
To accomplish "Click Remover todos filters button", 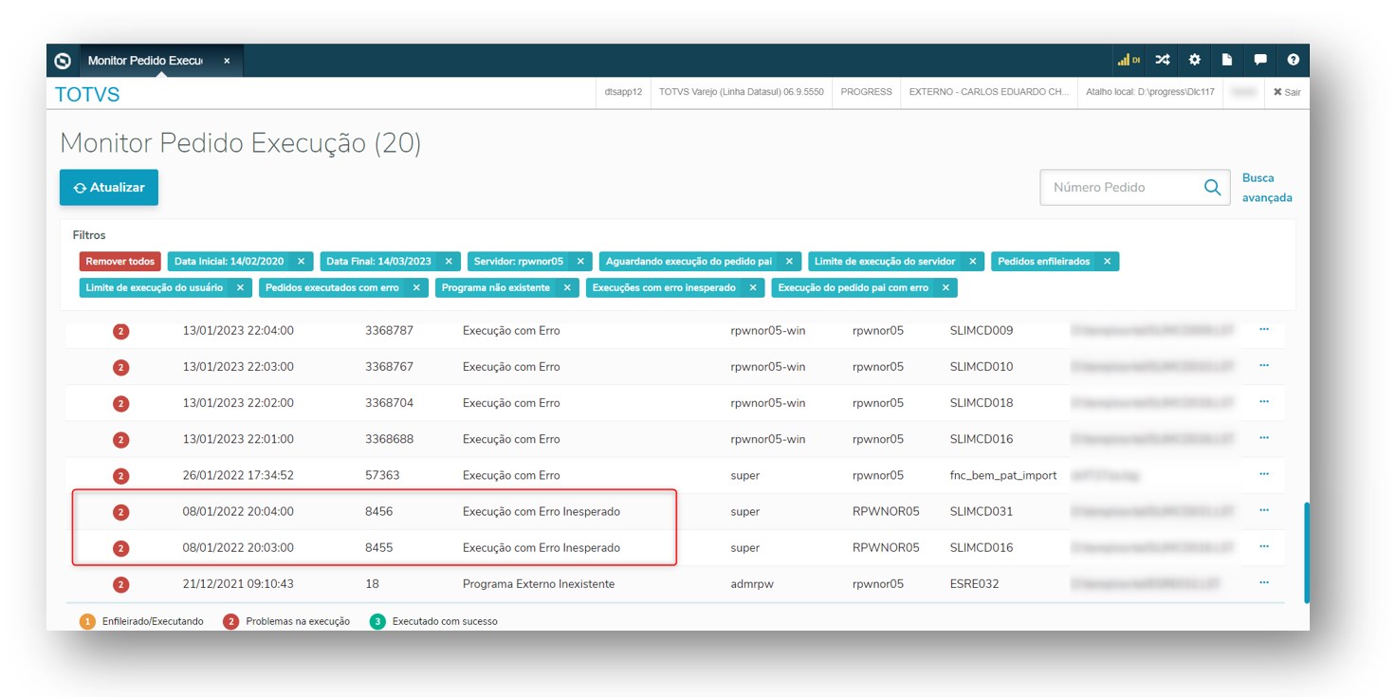I will [120, 262].
